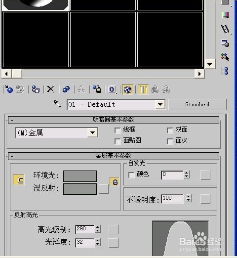The height and width of the screenshot is (258, 237).
Task: Click Put Material to Scene icon
Action: coord(20,89)
